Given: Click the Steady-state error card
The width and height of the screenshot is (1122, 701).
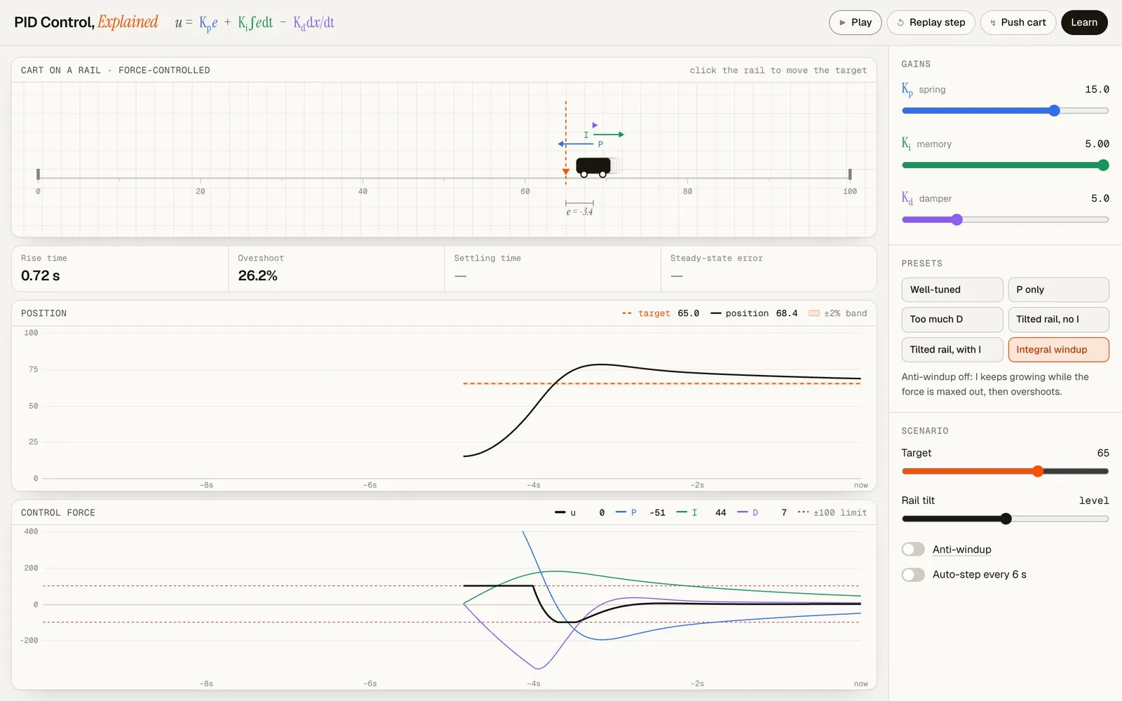Looking at the screenshot, I should 769,268.
